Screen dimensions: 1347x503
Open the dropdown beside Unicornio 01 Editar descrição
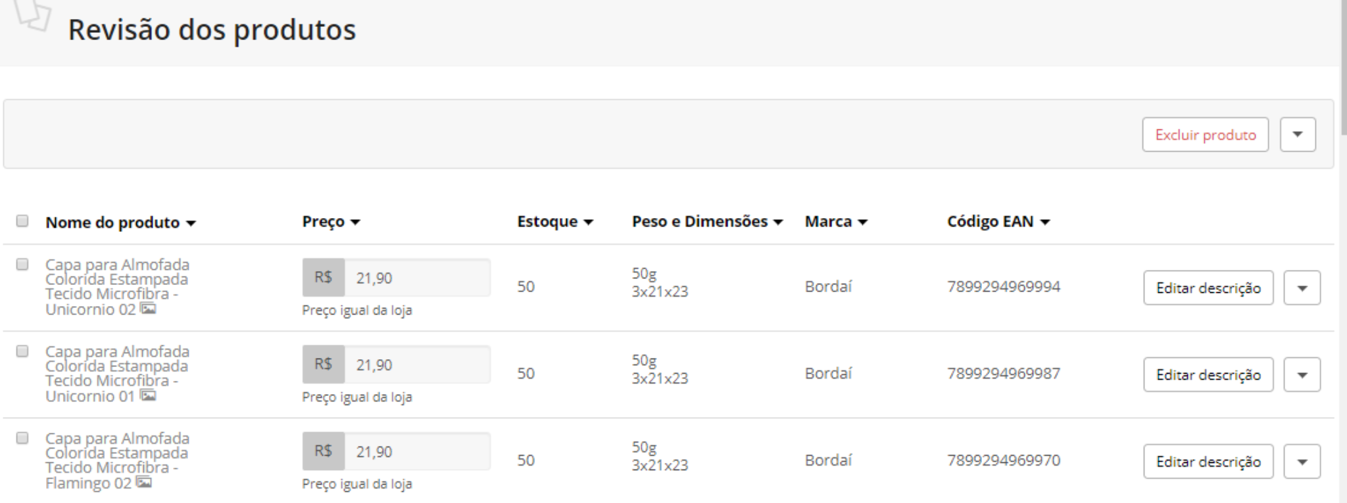click(1302, 375)
